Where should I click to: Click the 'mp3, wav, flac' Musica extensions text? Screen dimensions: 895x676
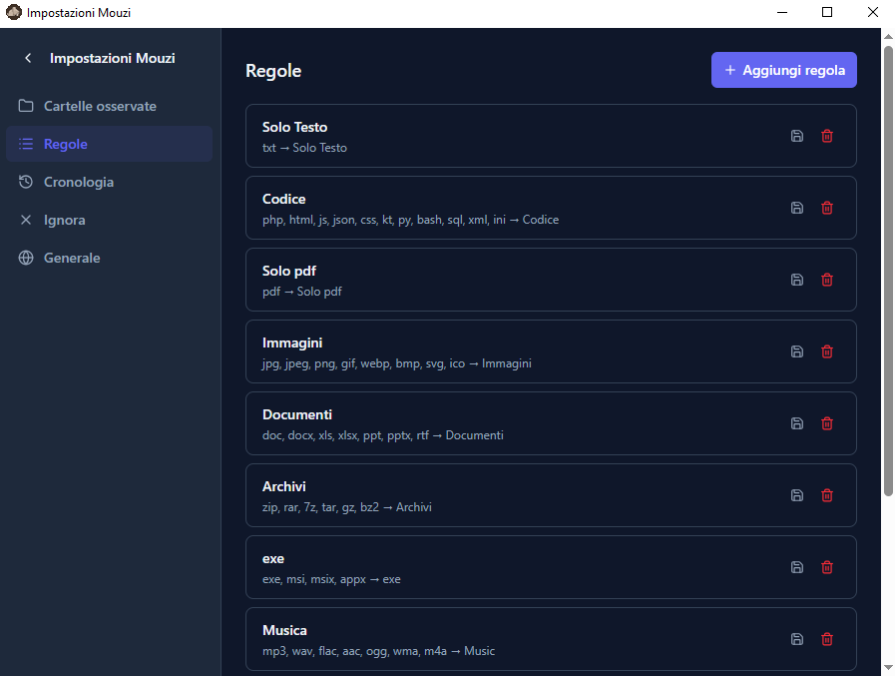378,651
